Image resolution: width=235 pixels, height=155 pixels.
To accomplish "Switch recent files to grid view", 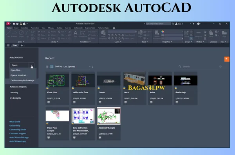I will click(51, 66).
